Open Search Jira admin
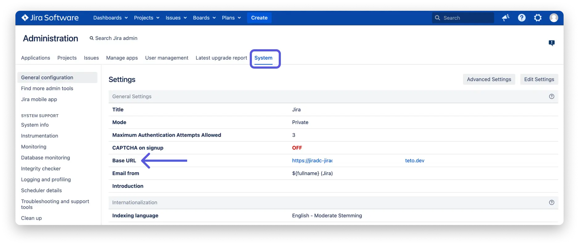Viewport: 579px width, 245px height. coord(113,38)
